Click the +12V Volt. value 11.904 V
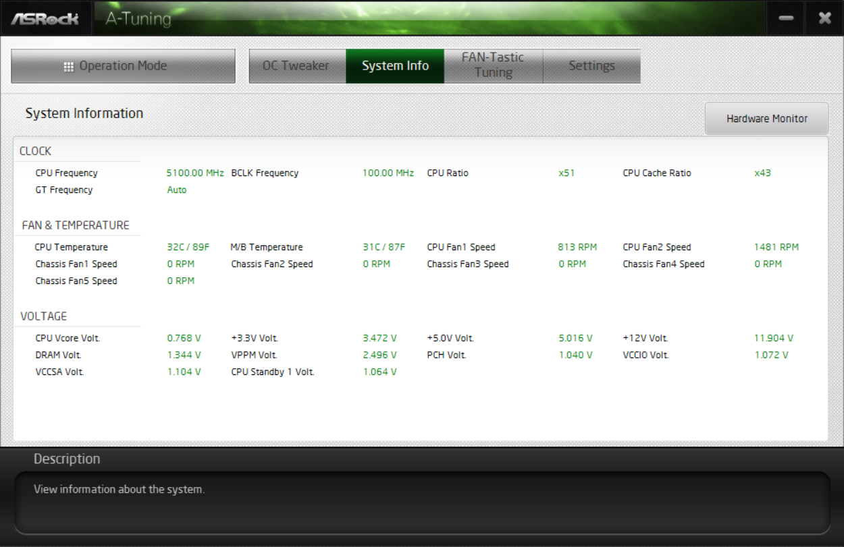The height and width of the screenshot is (547, 844). (774, 338)
